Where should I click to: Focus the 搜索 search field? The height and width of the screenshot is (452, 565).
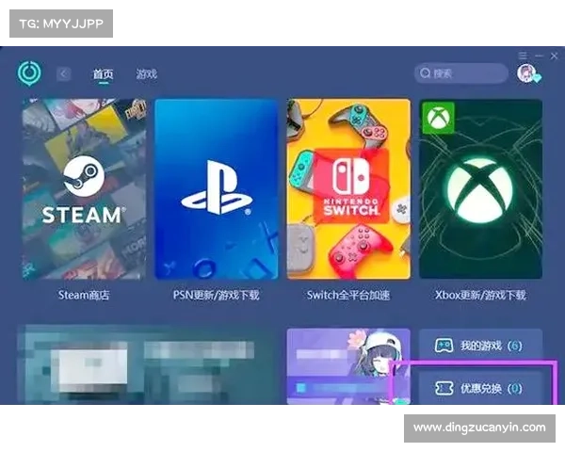tap(461, 73)
